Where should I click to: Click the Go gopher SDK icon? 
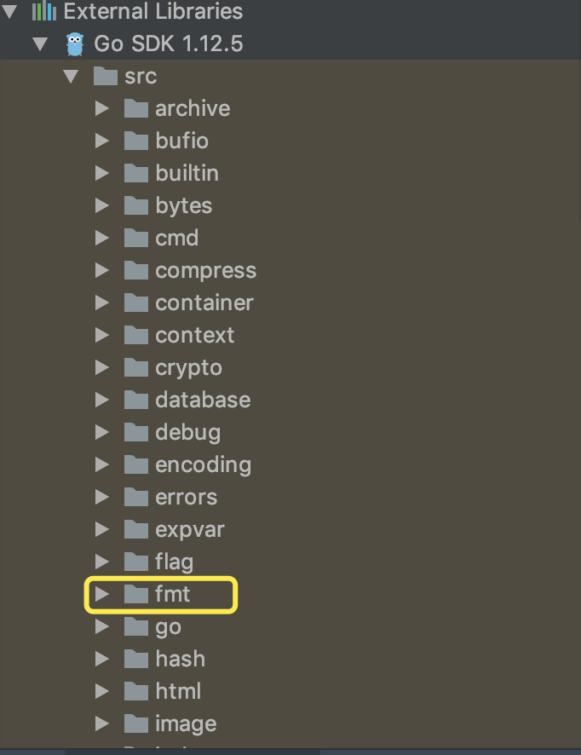(75, 44)
